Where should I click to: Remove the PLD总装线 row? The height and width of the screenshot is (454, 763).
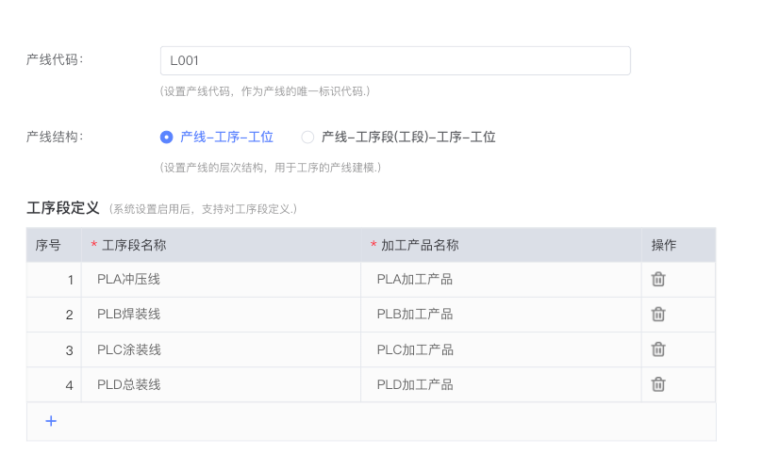coord(658,384)
